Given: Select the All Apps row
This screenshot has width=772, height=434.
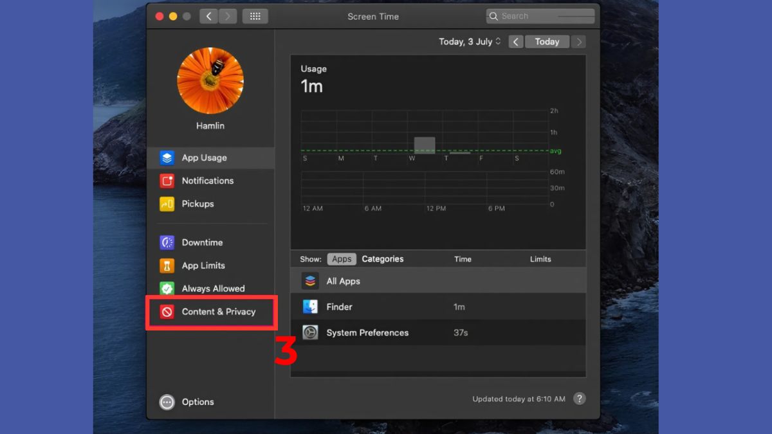Looking at the screenshot, I should coord(438,281).
